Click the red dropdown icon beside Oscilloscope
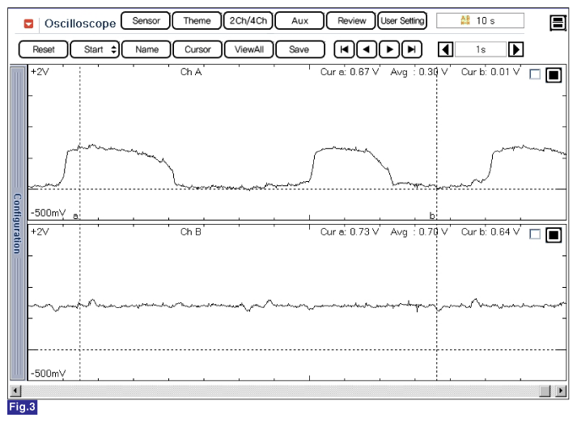Viewport: 577px width, 422px height. (x=29, y=23)
